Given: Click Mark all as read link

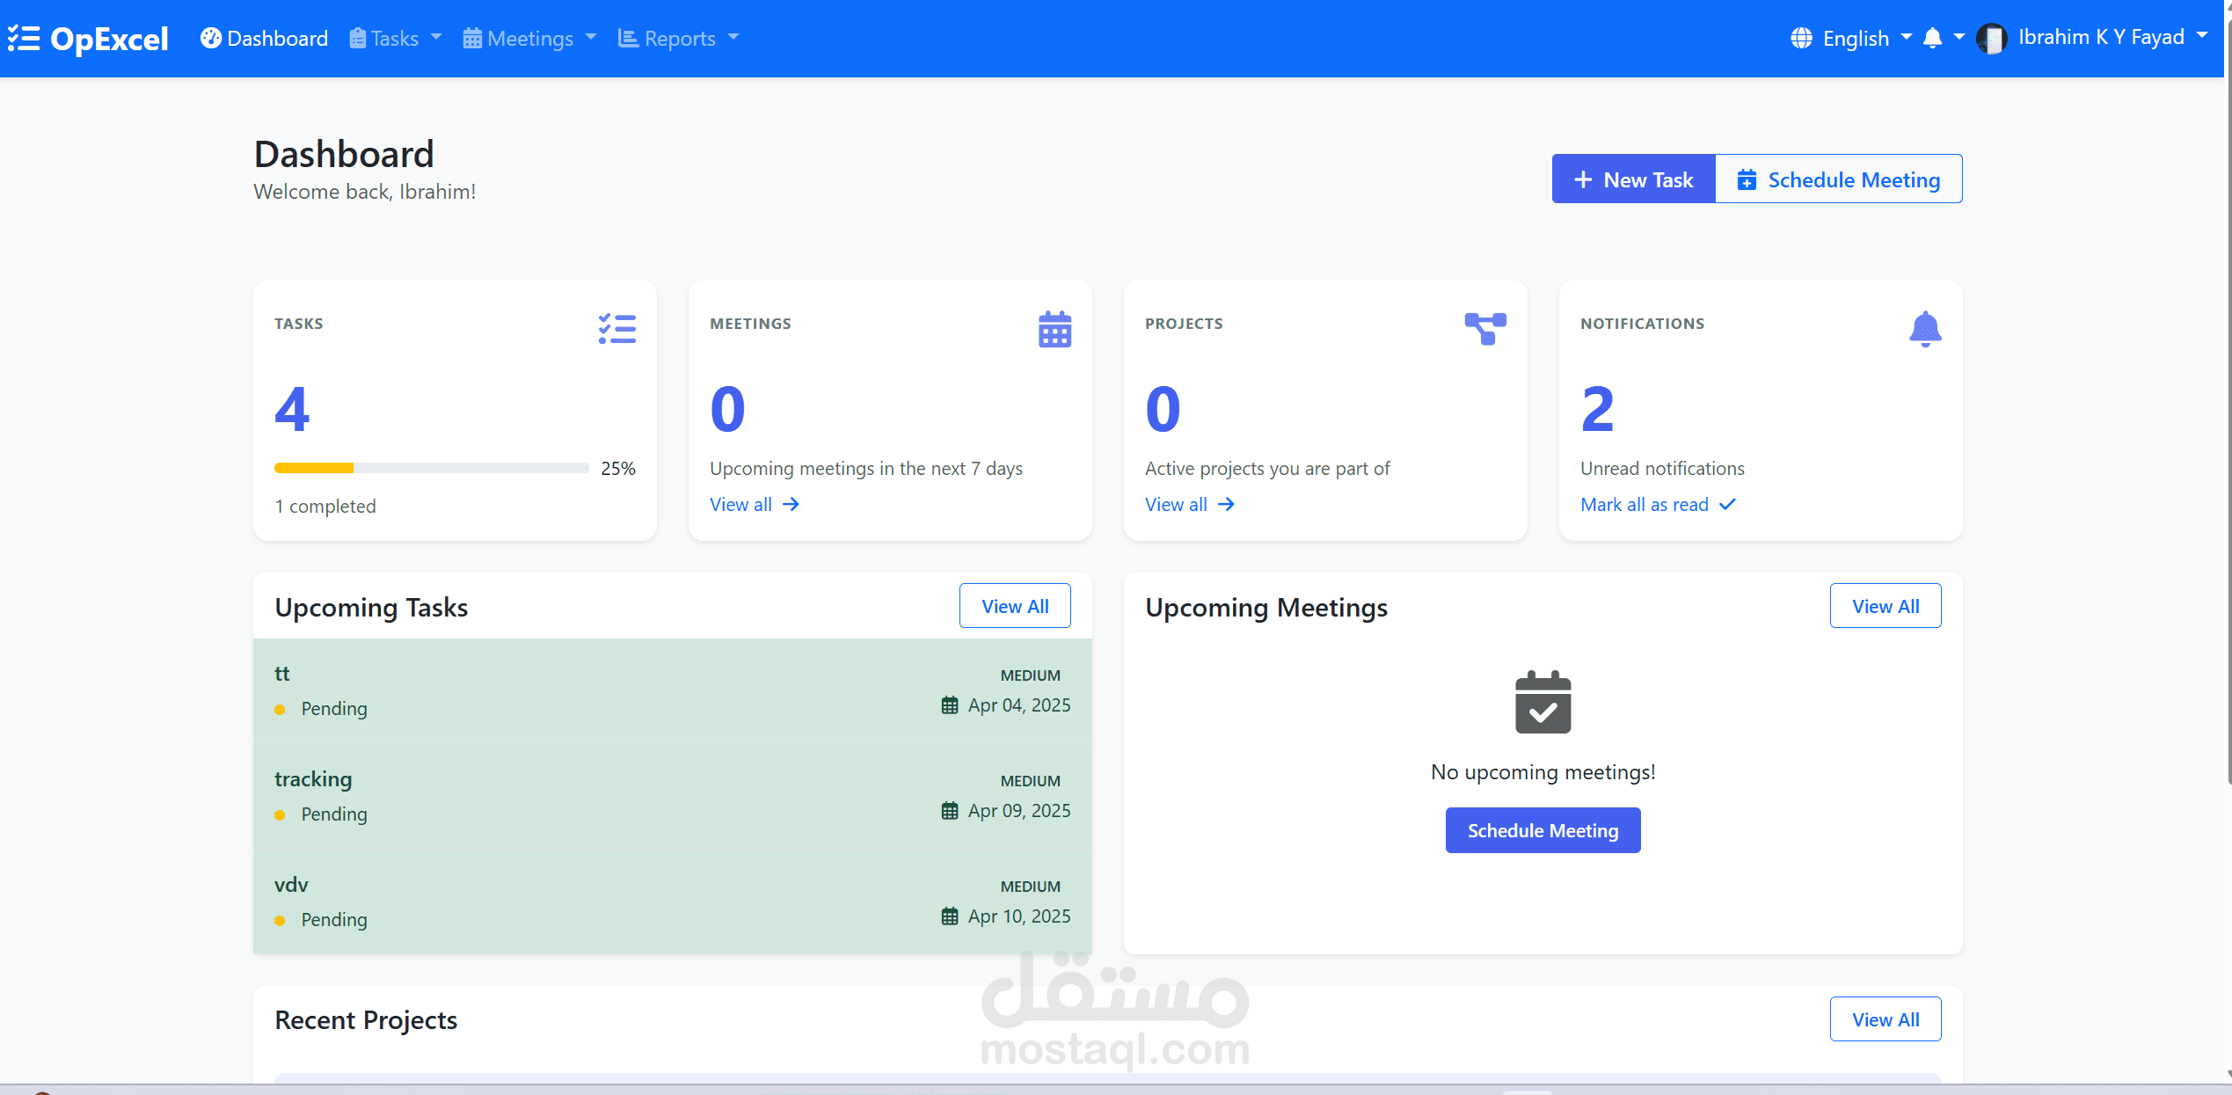Looking at the screenshot, I should (x=1658, y=505).
